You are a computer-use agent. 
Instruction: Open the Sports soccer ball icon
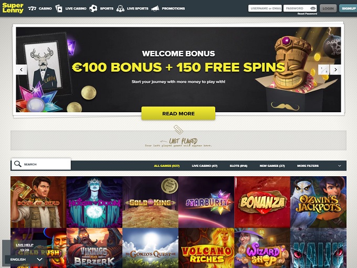click(93, 8)
